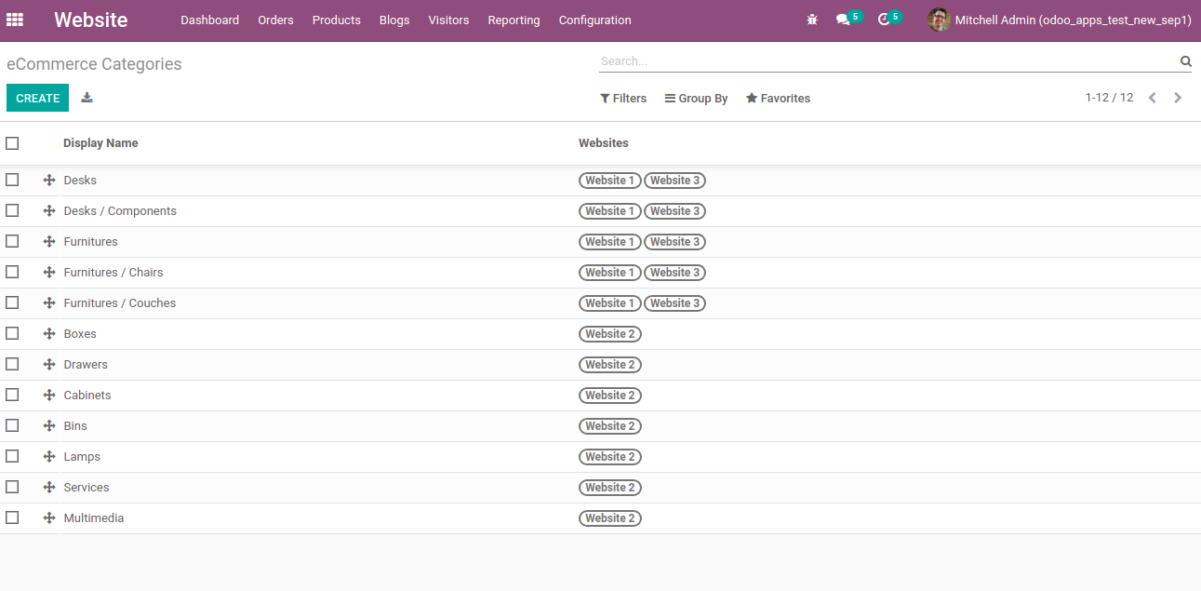Click the search magnifier icon
This screenshot has height=591, width=1201.
point(1185,61)
